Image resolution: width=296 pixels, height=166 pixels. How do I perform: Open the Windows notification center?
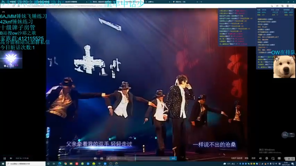click(292, 164)
